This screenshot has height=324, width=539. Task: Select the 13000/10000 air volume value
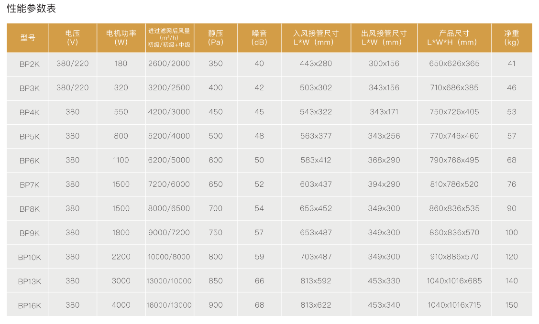tap(169, 281)
